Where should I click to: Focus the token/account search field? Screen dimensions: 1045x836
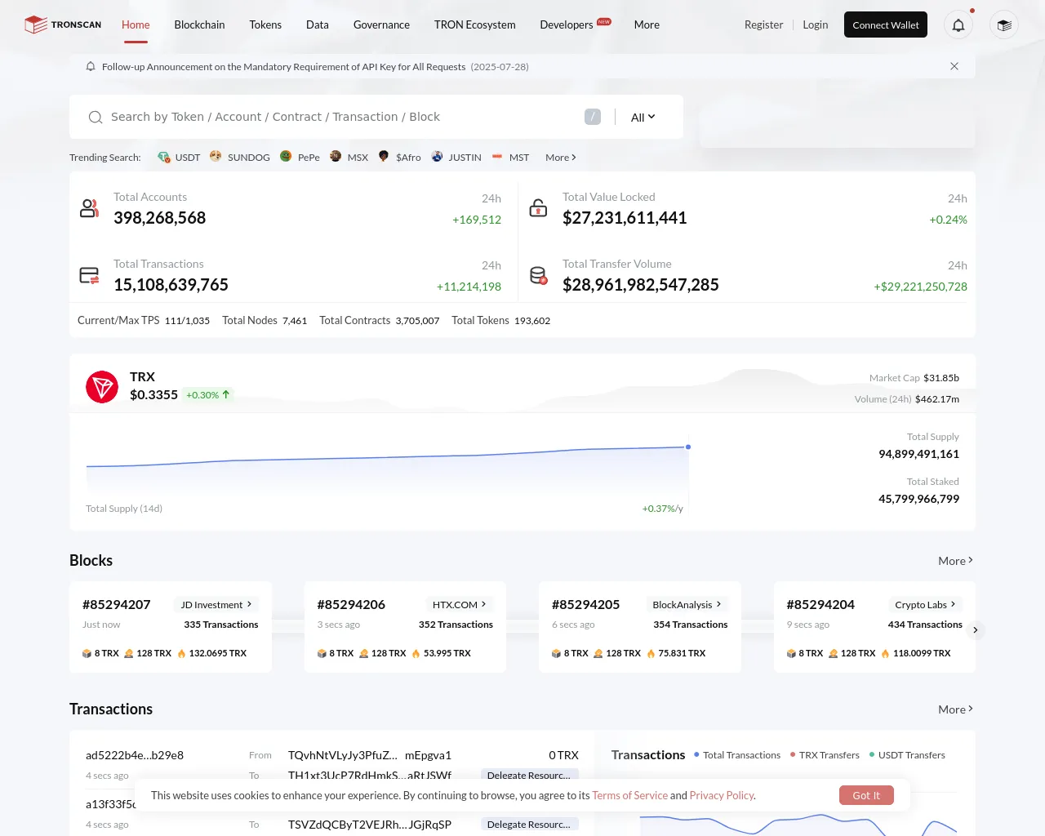click(343, 117)
